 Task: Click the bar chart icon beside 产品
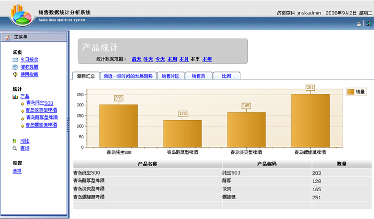[x=15, y=97]
